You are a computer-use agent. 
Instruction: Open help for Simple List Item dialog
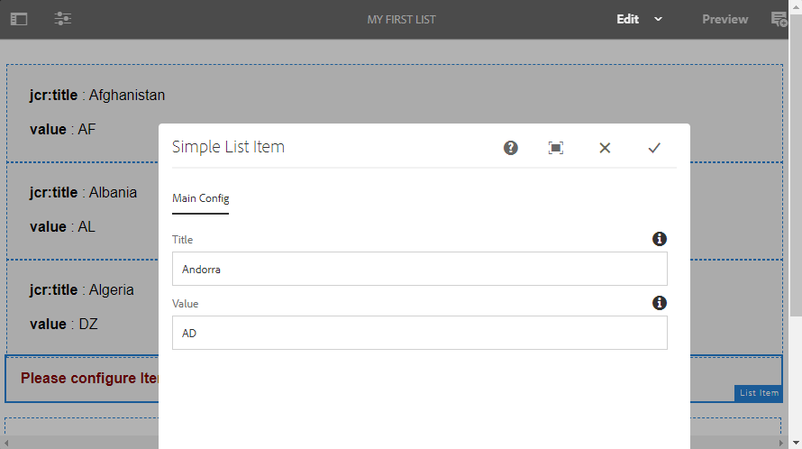[x=510, y=148]
